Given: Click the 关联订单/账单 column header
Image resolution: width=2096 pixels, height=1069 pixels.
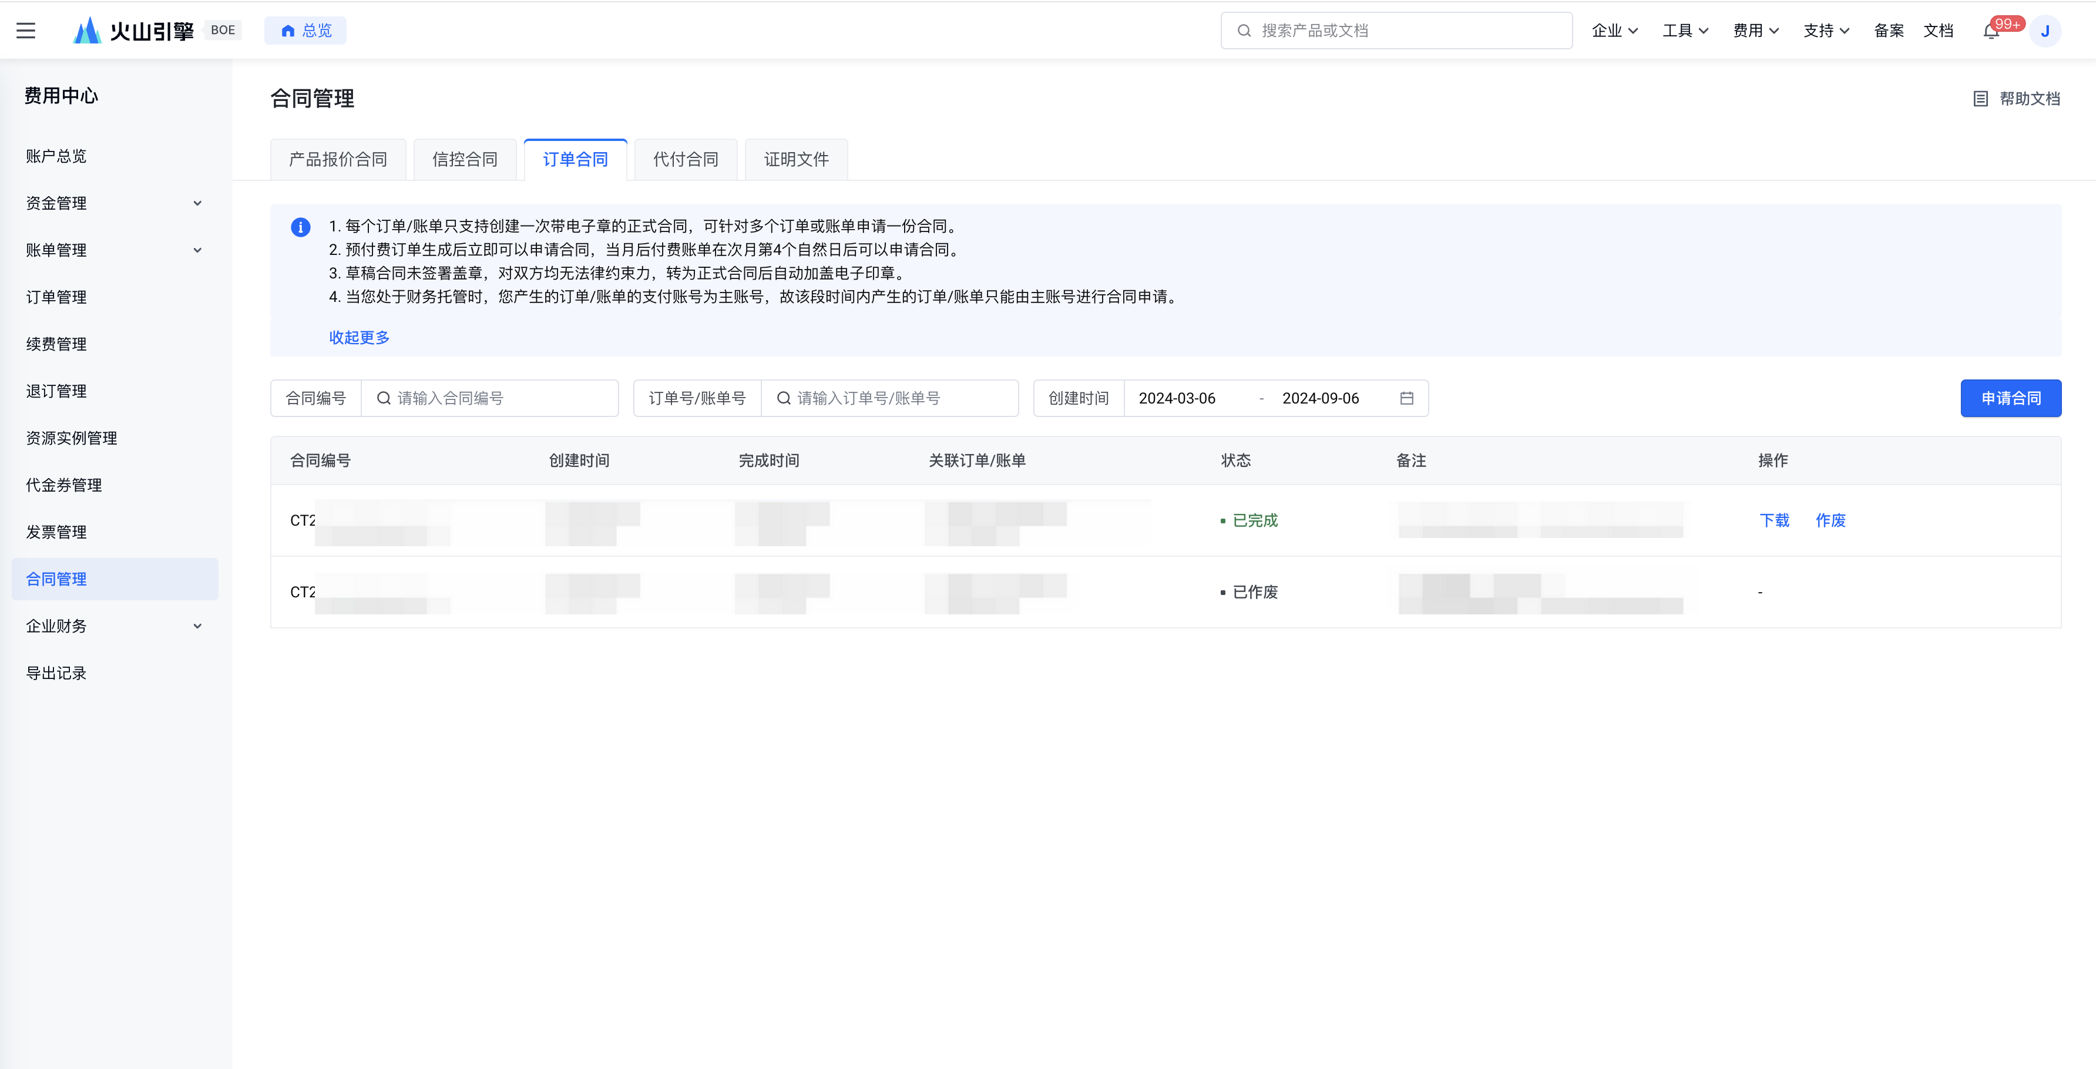Looking at the screenshot, I should (x=977, y=460).
